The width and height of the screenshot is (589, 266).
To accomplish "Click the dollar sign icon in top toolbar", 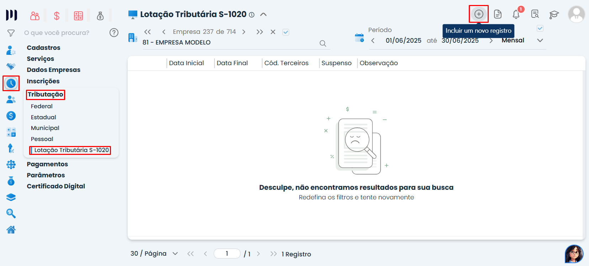I will 57,16.
